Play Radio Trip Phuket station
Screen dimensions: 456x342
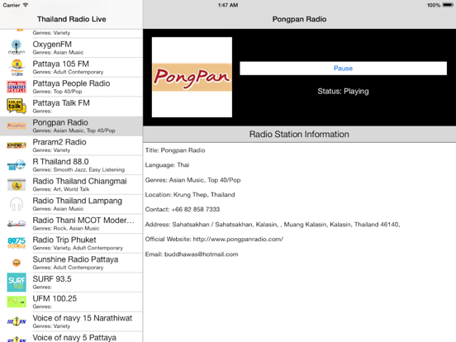pyautogui.click(x=71, y=243)
